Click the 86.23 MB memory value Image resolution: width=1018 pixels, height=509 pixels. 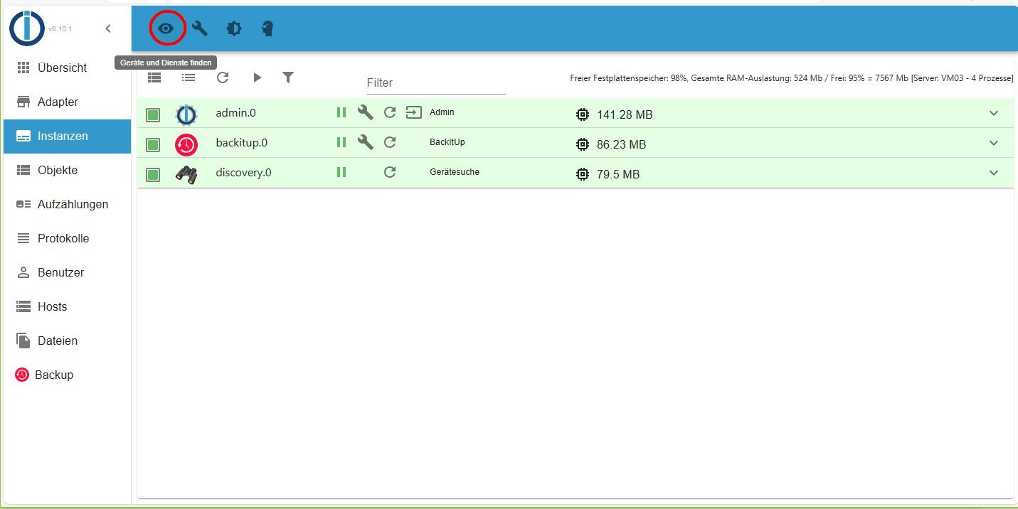click(x=621, y=144)
